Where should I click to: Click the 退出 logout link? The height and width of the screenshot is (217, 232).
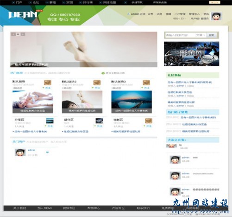[206, 14]
